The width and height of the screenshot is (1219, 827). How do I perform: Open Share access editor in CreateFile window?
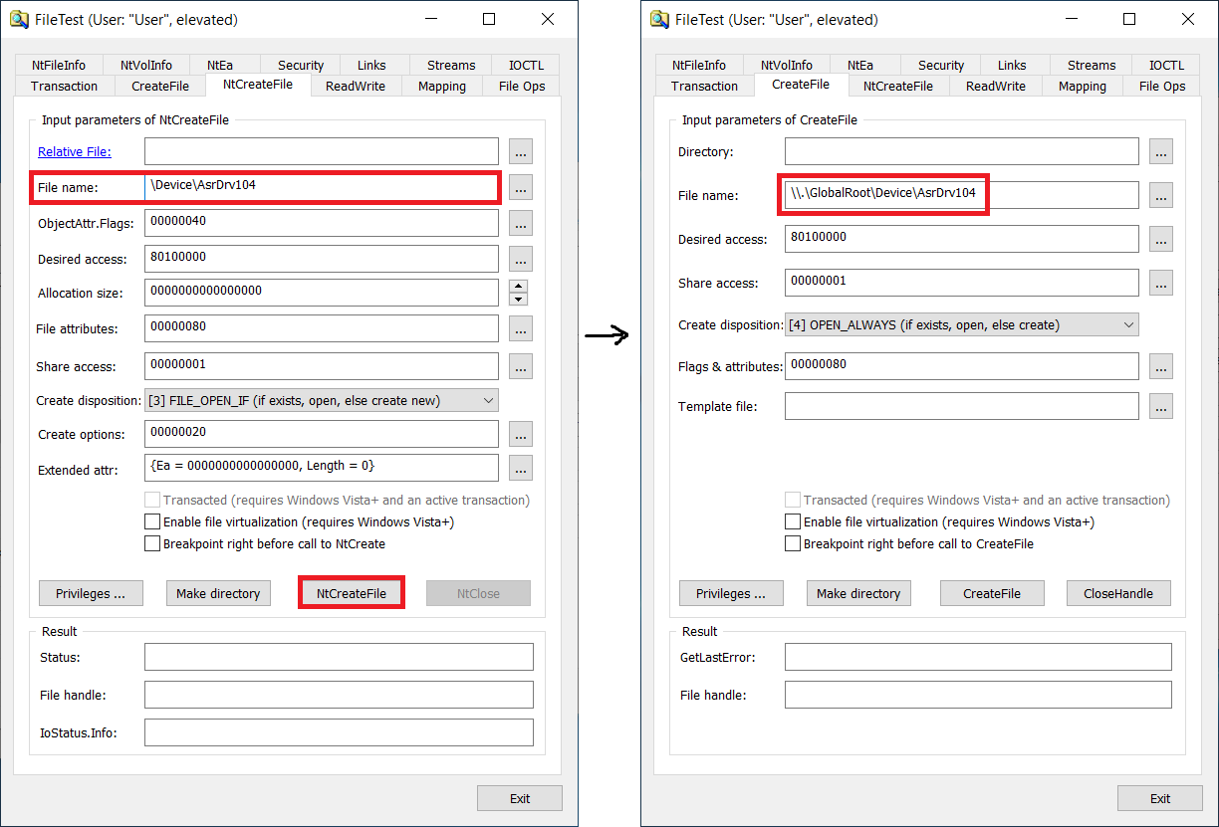pos(1161,283)
